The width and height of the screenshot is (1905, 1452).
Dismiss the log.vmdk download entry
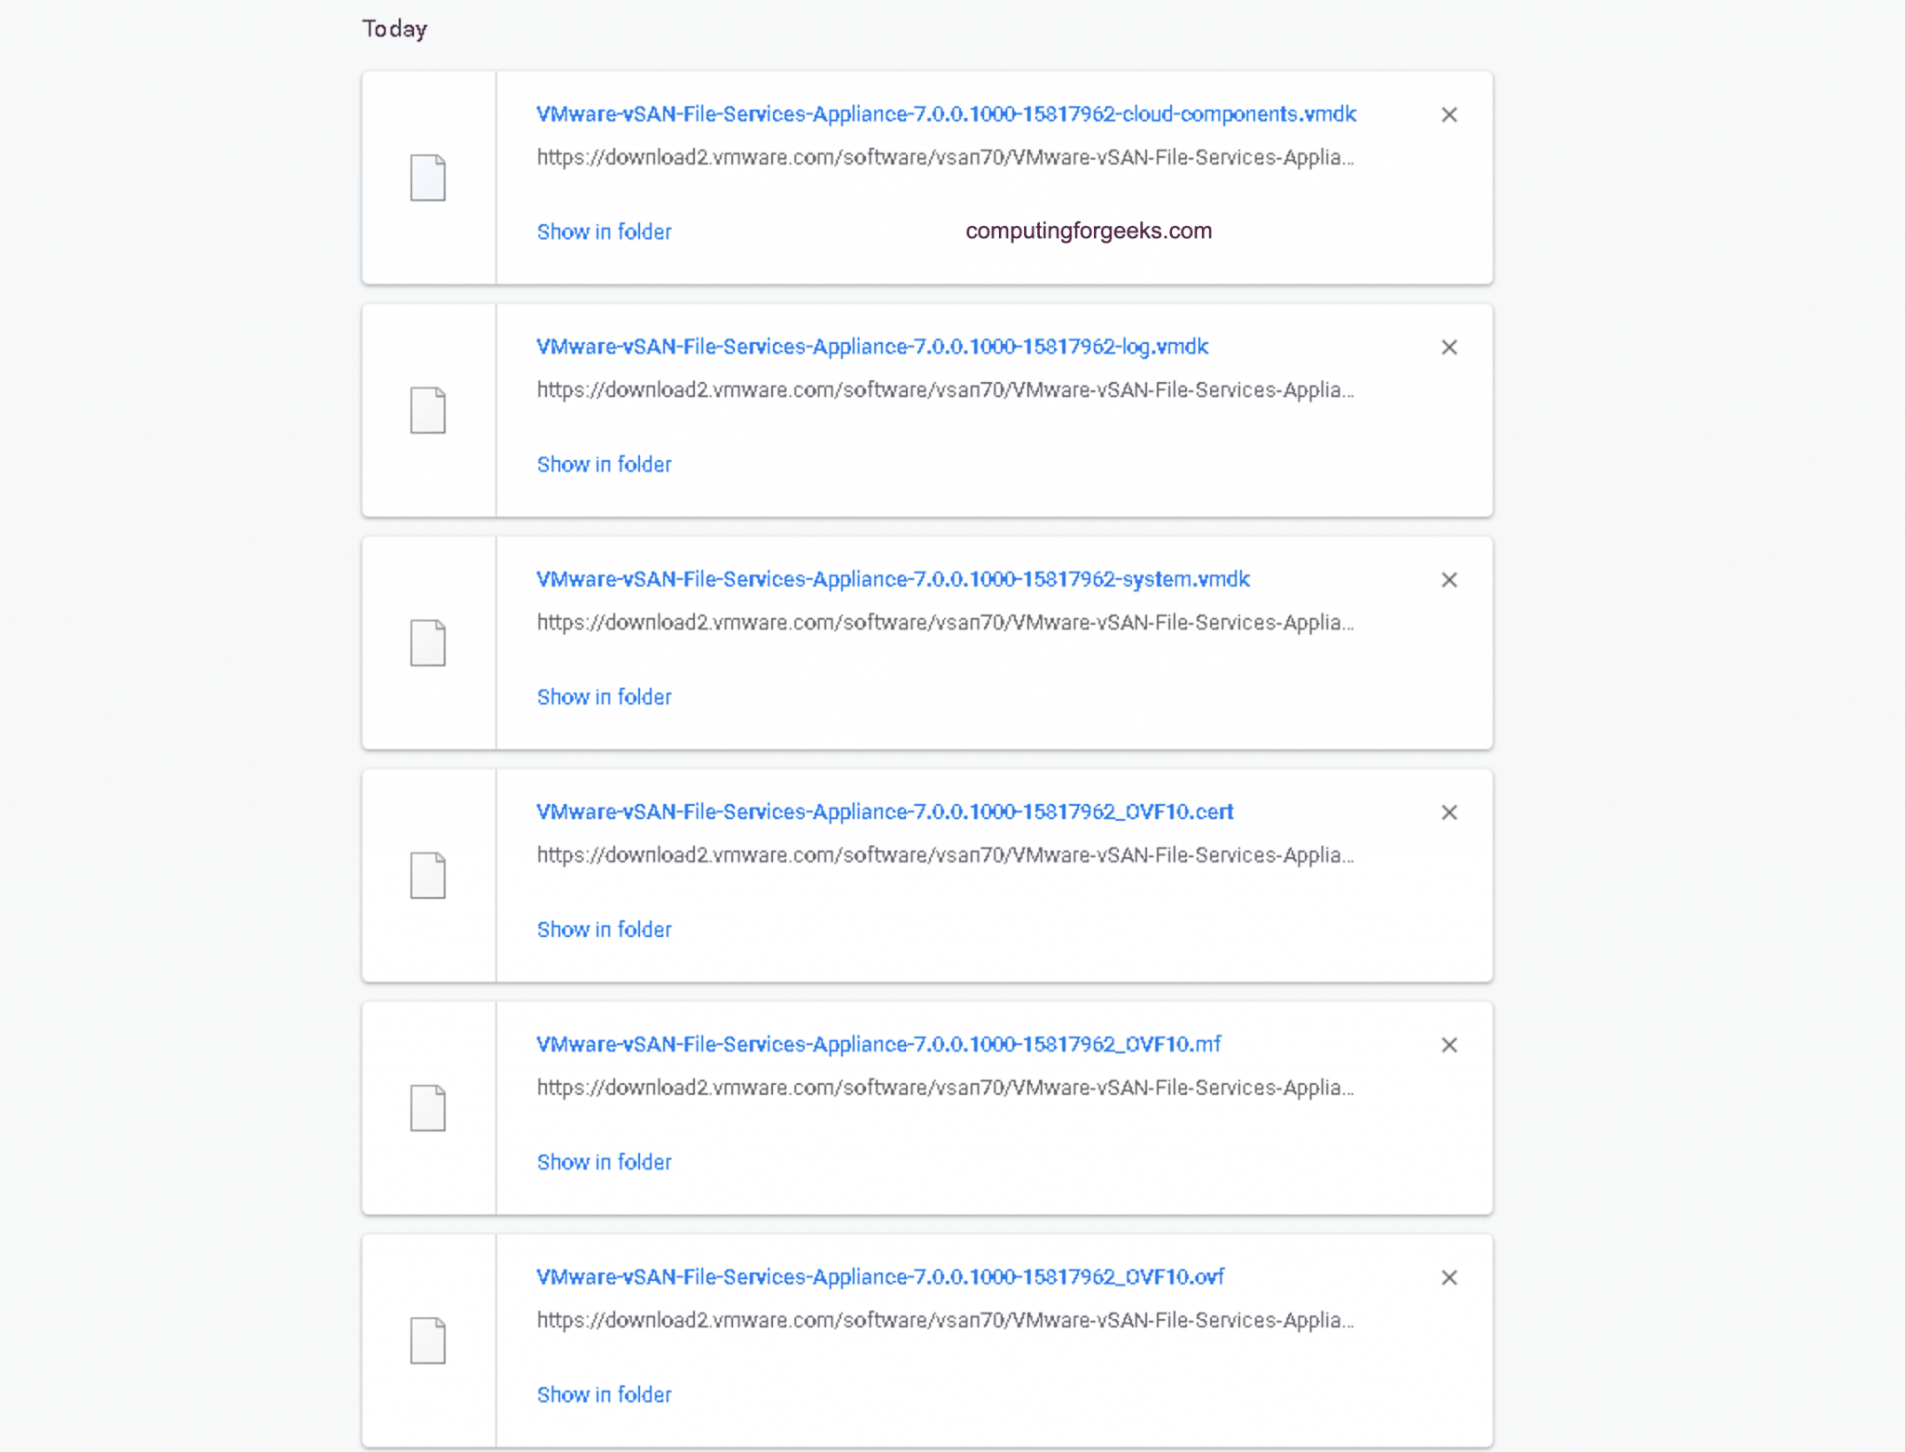click(x=1448, y=348)
